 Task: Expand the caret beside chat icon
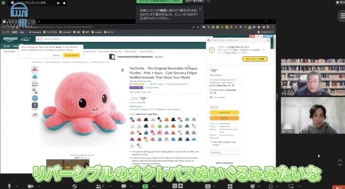[x=131, y=186]
